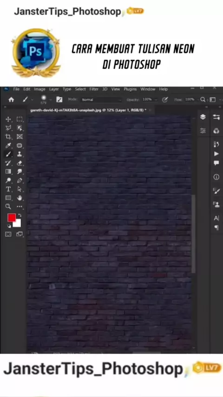Select the Pen tool

[x=20, y=180]
